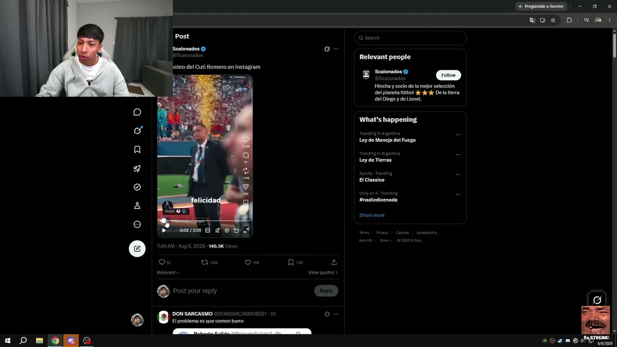Play the video in the post
The width and height of the screenshot is (617, 347).
pos(164,230)
